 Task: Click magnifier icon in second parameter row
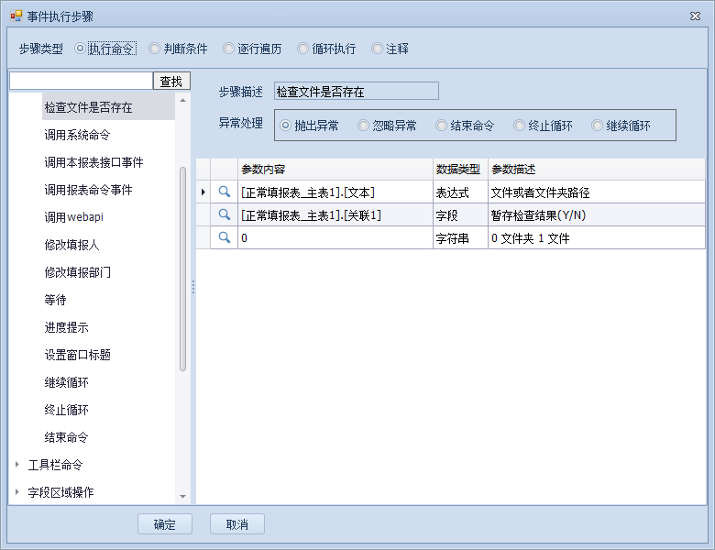(224, 214)
